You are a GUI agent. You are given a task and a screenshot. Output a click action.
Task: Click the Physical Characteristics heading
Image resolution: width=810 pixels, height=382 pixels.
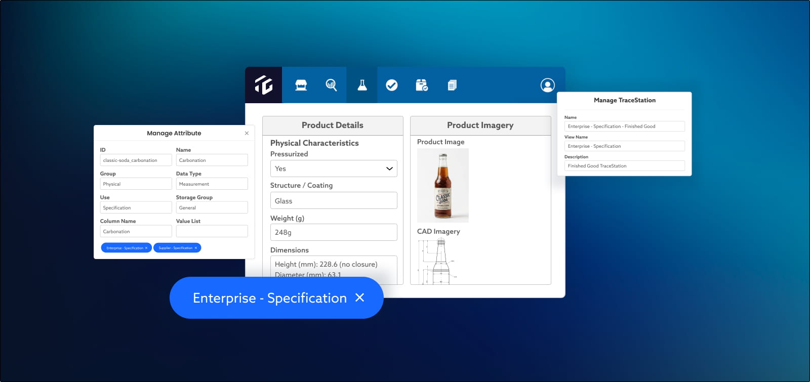click(x=314, y=143)
